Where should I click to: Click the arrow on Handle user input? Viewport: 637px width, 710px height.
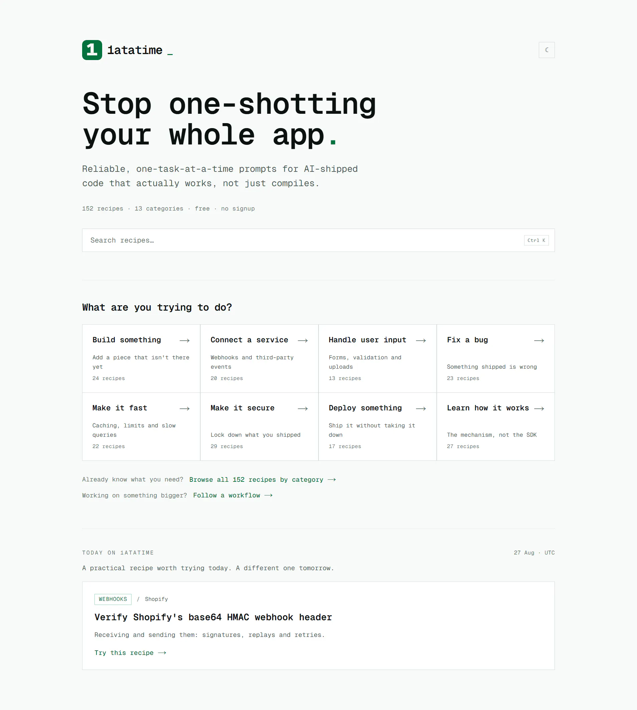pyautogui.click(x=421, y=340)
